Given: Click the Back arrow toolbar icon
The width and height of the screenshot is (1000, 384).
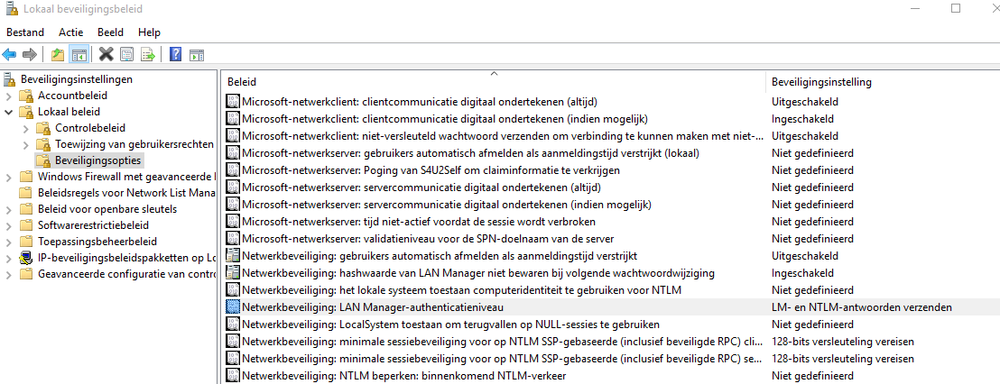Looking at the screenshot, I should coord(10,55).
